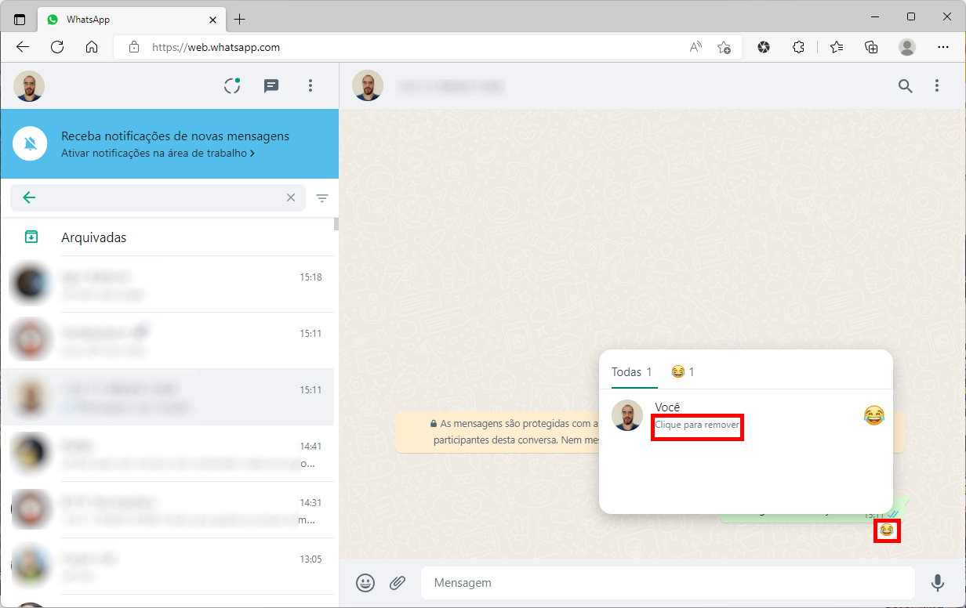
Task: Open the Favorites list icon
Action: coord(837,47)
